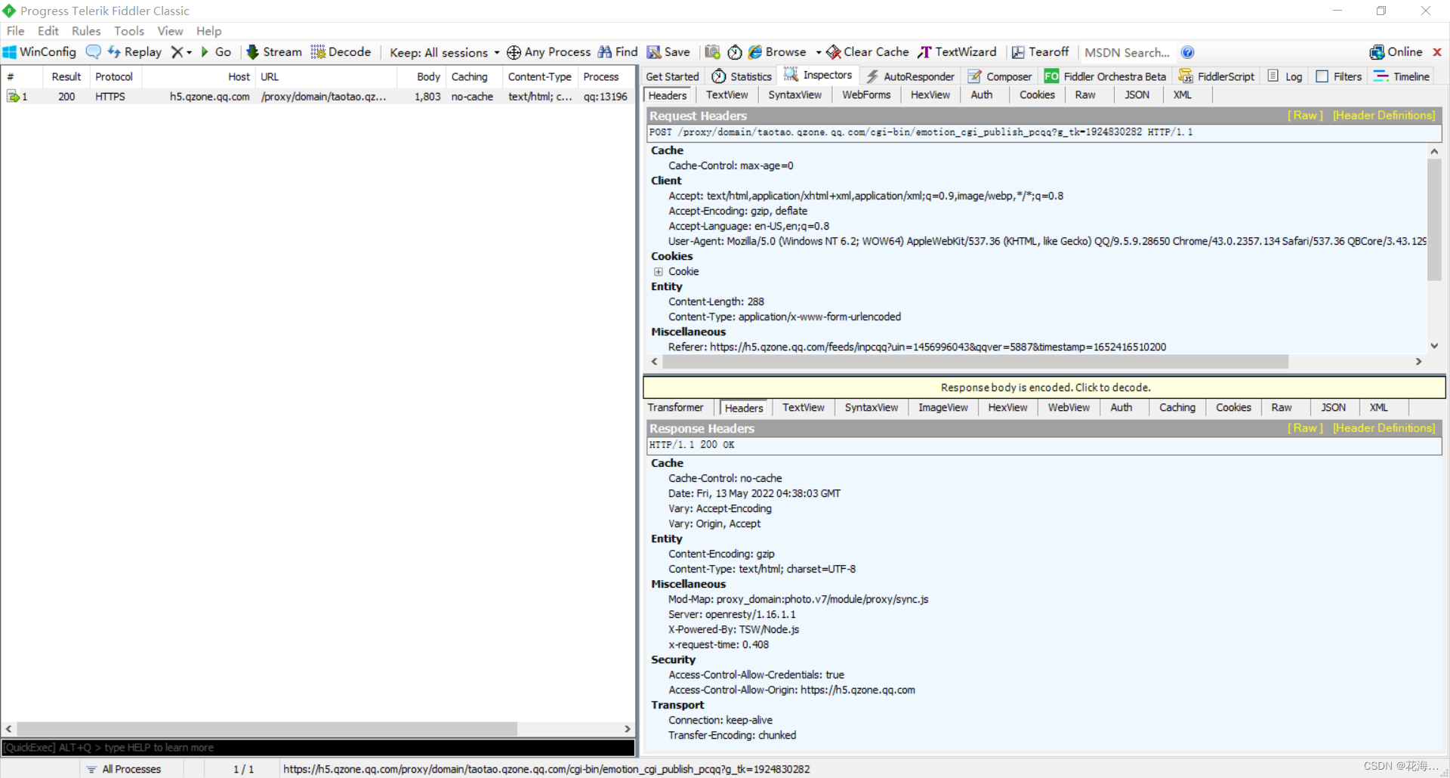The image size is (1450, 778).
Task: Launch Browse in browser
Action: (x=777, y=52)
